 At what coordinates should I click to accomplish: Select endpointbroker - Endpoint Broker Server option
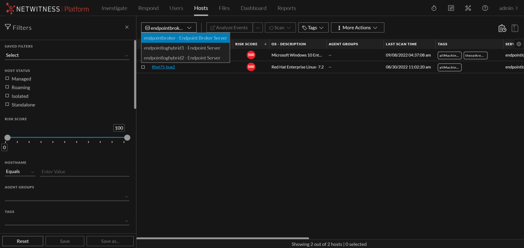[x=186, y=38]
